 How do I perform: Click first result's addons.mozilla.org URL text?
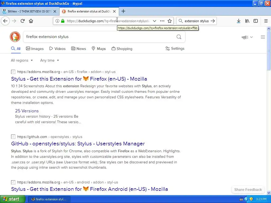39,72
